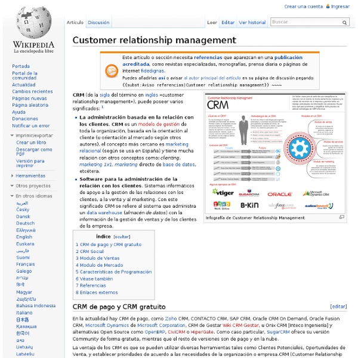Open index entry CRM de pago y CRM gratuito
The image size is (358, 358).
pyautogui.click(x=109, y=245)
